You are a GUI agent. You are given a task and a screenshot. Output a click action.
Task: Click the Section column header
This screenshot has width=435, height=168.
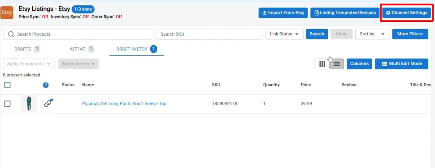[349, 85]
